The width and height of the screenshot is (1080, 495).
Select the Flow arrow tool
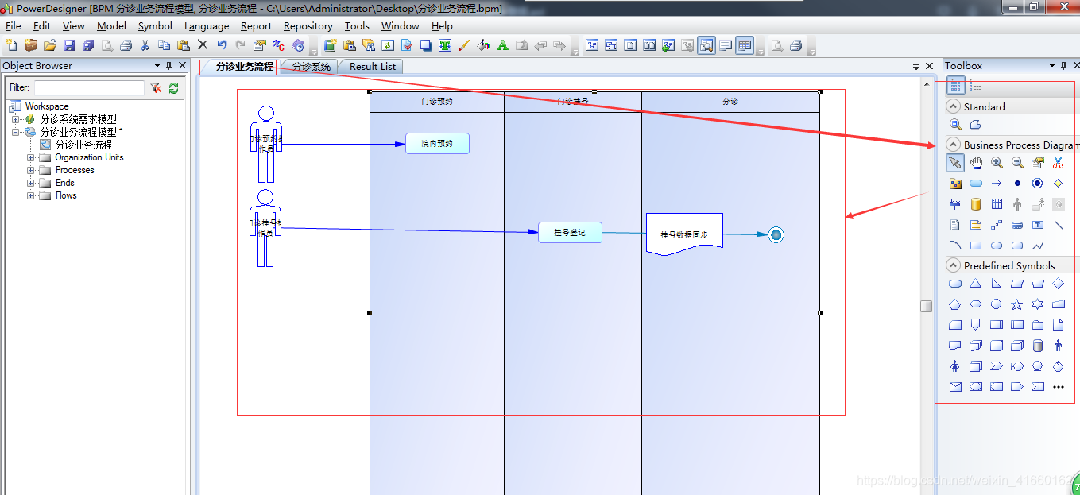pos(997,184)
